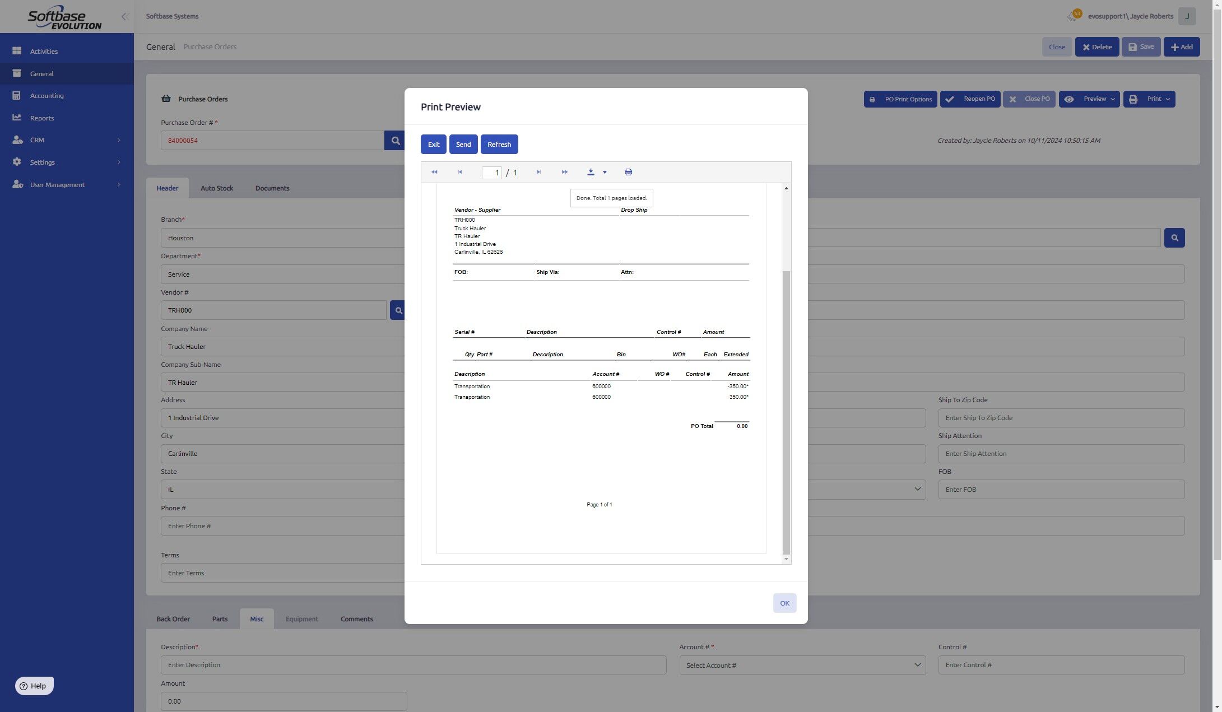This screenshot has height=712, width=1222.
Task: Click the Purchase Order number search icon
Action: (395, 141)
